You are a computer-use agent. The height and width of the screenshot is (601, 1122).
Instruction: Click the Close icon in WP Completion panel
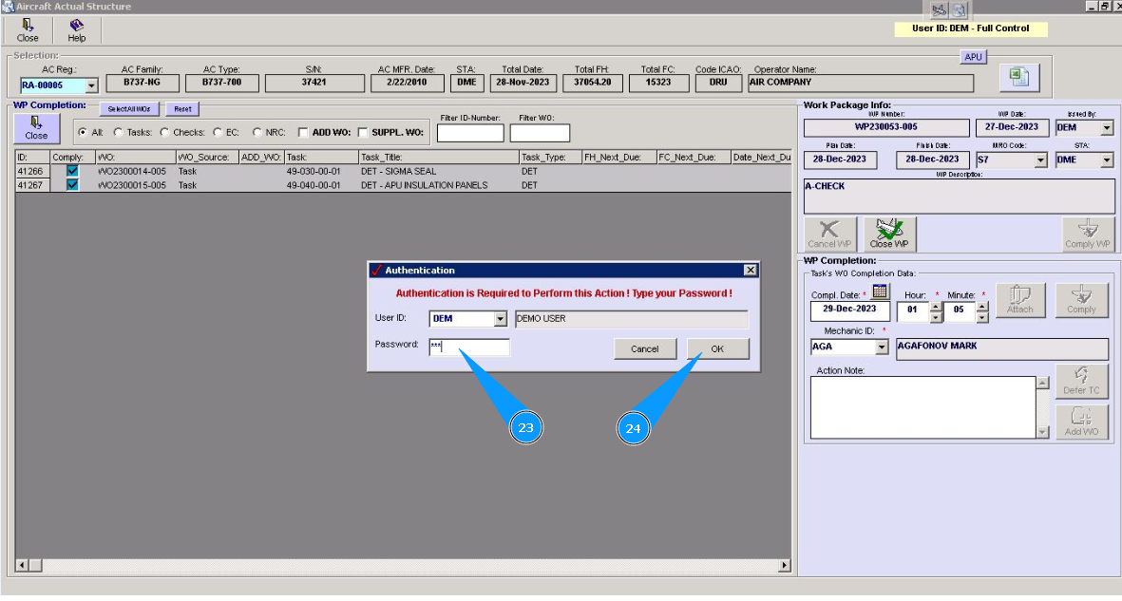coord(36,129)
